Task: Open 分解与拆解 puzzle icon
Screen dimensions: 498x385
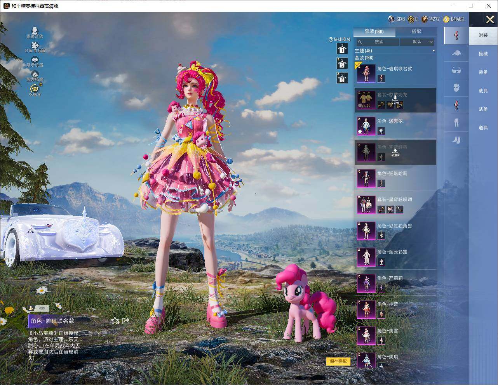Action: tap(35, 45)
